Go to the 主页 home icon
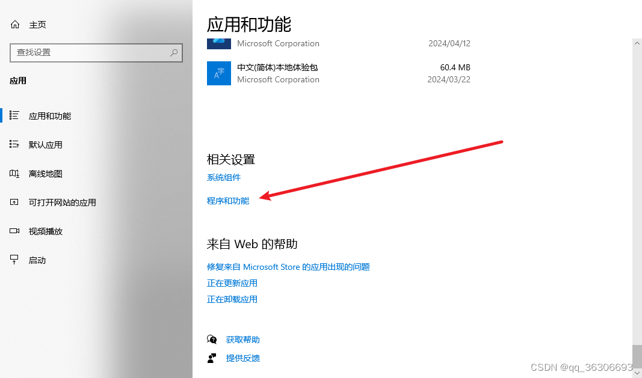642x378 pixels. 14,25
